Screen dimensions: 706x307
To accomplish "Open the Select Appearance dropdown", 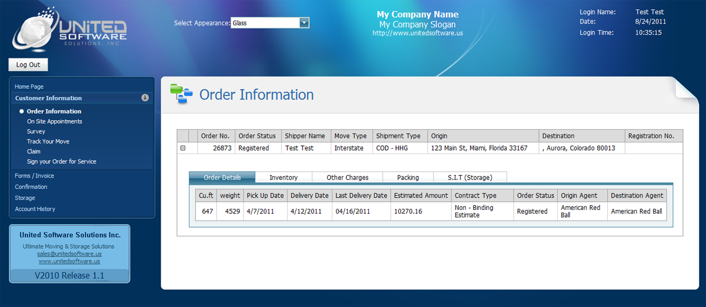I will click(304, 23).
